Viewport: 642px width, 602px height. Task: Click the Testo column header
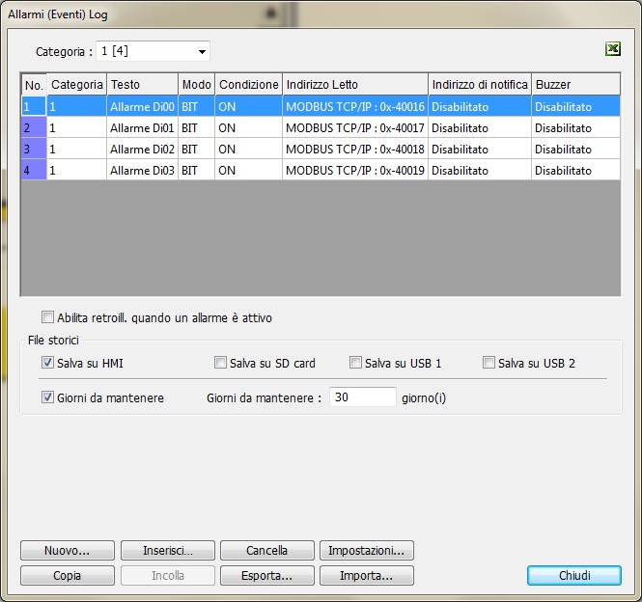143,85
